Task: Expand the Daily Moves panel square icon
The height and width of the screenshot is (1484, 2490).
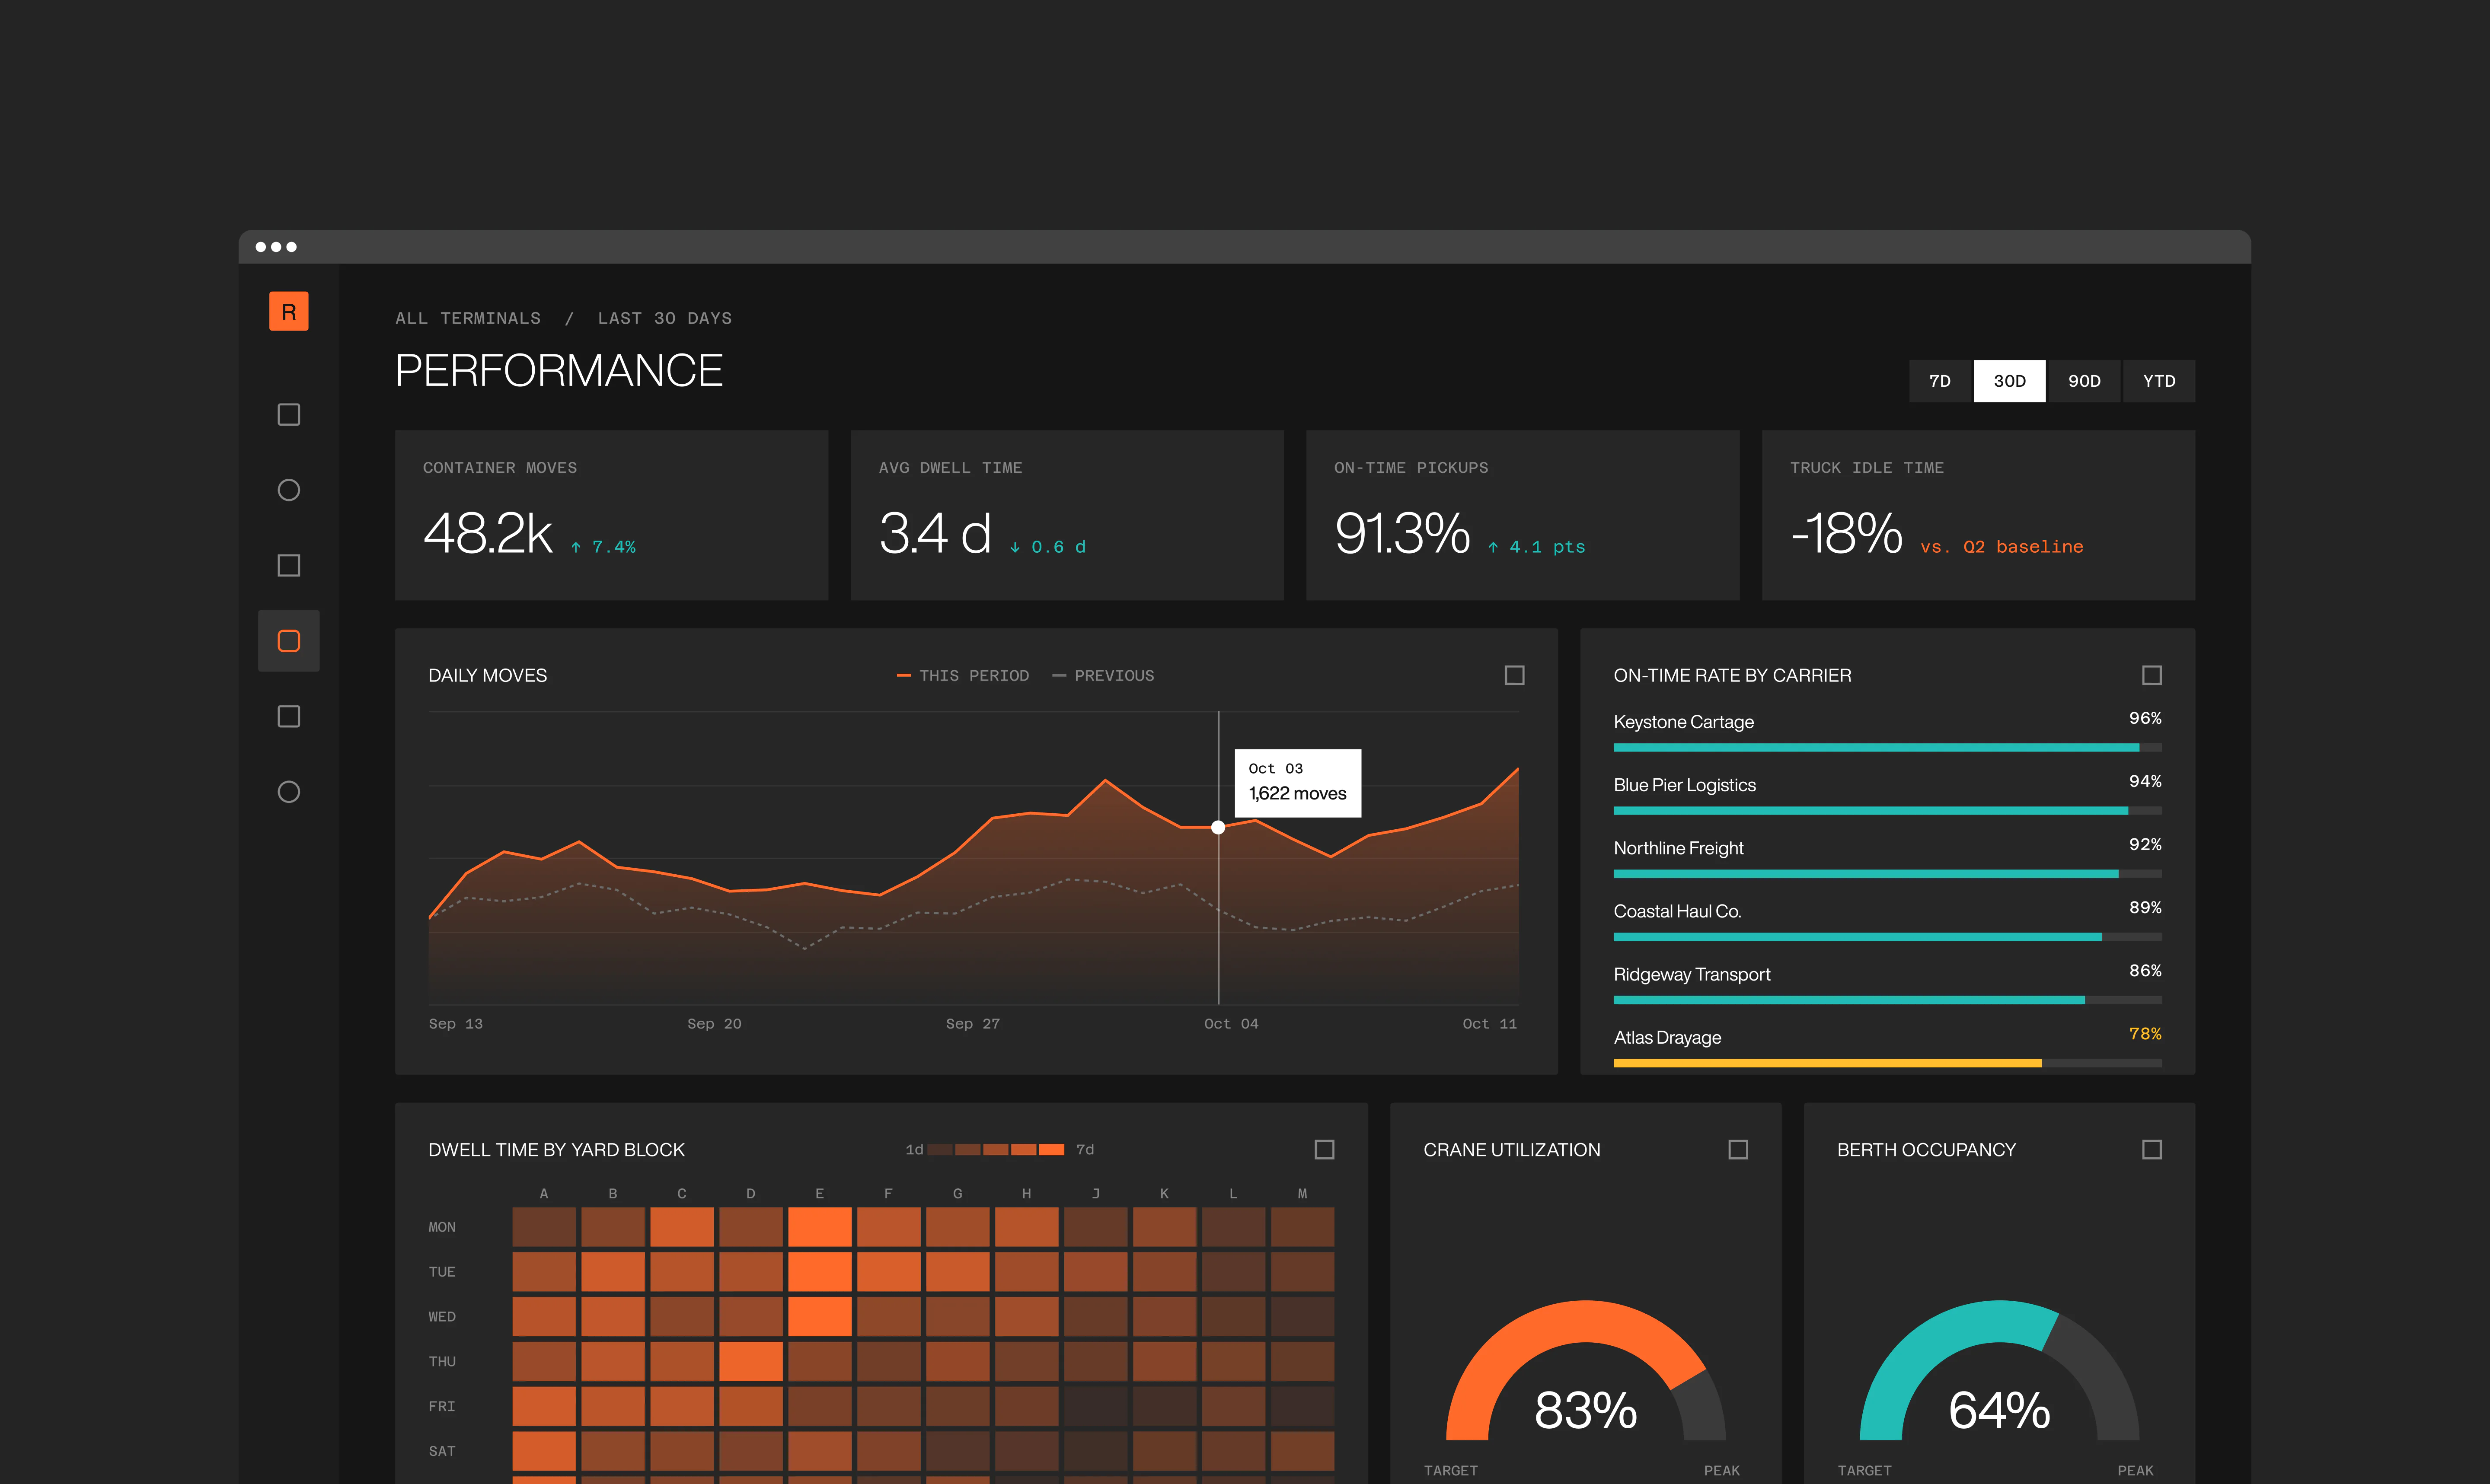Action: pyautogui.click(x=1514, y=675)
